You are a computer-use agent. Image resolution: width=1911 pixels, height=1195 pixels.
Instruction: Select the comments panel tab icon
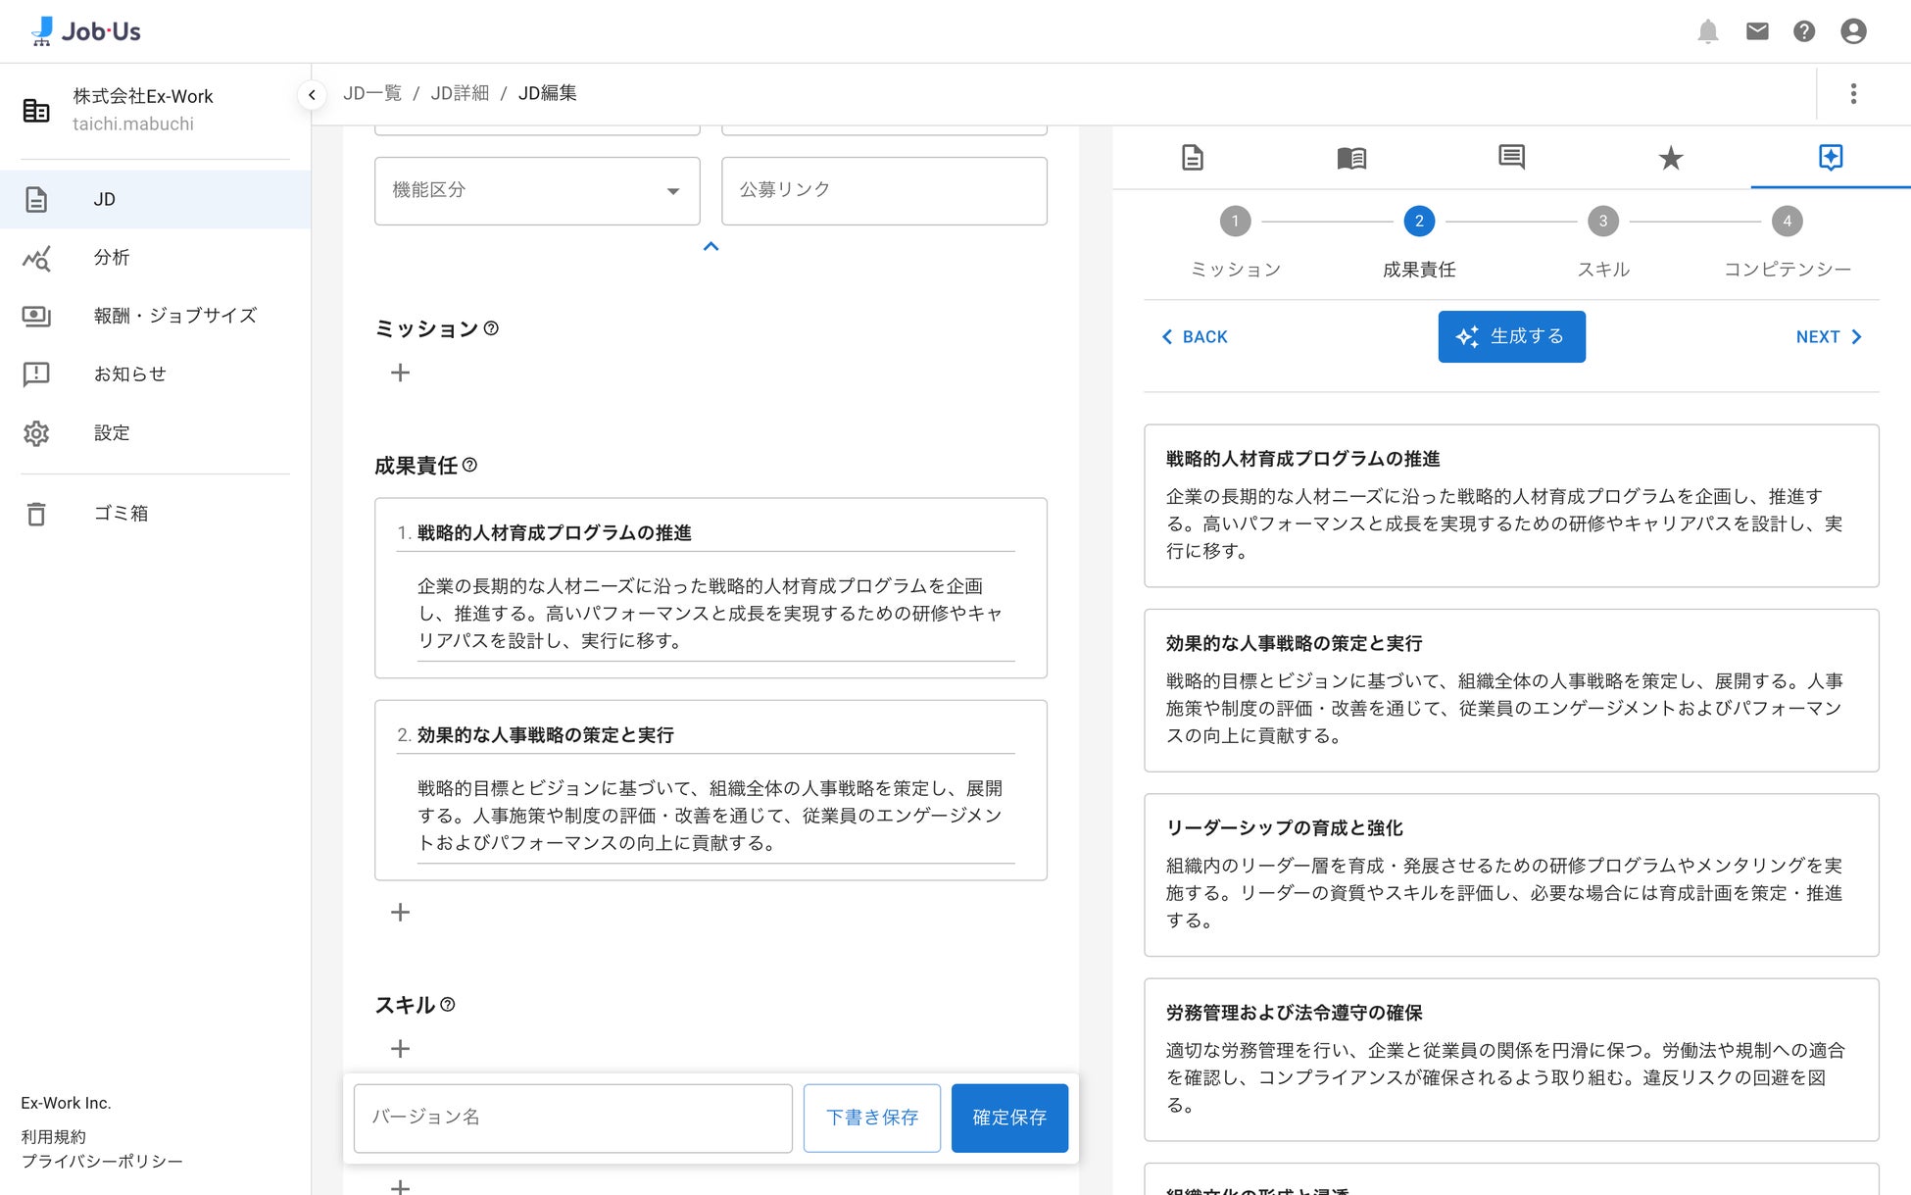tap(1511, 157)
